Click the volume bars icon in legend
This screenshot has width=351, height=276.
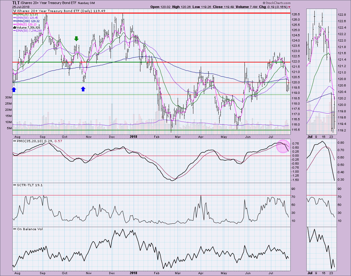pos(14,27)
